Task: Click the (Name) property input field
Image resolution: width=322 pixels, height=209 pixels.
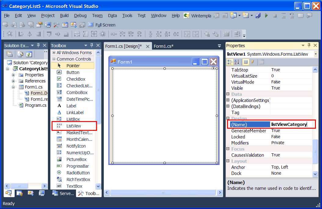Action: (291, 124)
